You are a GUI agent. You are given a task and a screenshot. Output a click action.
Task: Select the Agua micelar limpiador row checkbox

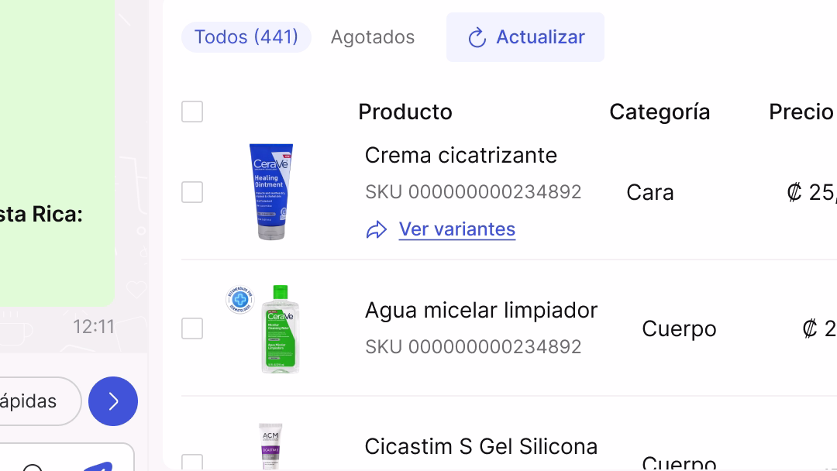(192, 328)
